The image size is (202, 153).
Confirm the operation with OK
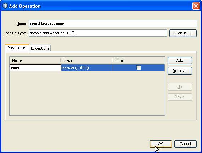[161, 144]
